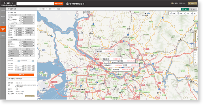Click the map zoom level slider
The width and height of the screenshot is (203, 105).
click(x=195, y=40)
